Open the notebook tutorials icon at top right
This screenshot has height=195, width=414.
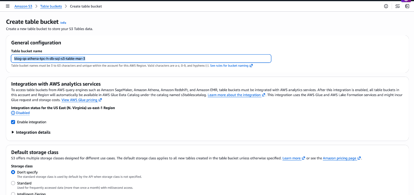(x=407, y=6)
